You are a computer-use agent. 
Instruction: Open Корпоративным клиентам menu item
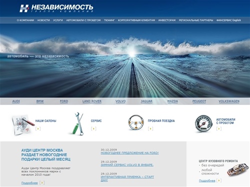pyautogui.click(x=136, y=20)
